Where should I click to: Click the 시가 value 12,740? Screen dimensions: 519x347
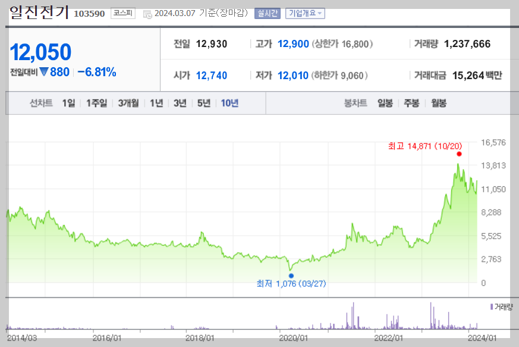click(212, 76)
